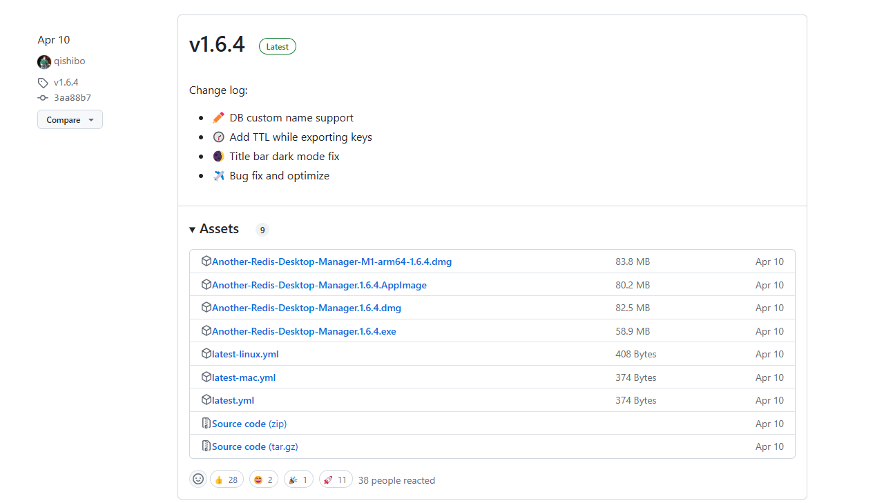Click the 38 people reacted text
Image resolution: width=884 pixels, height=503 pixels.
point(396,480)
